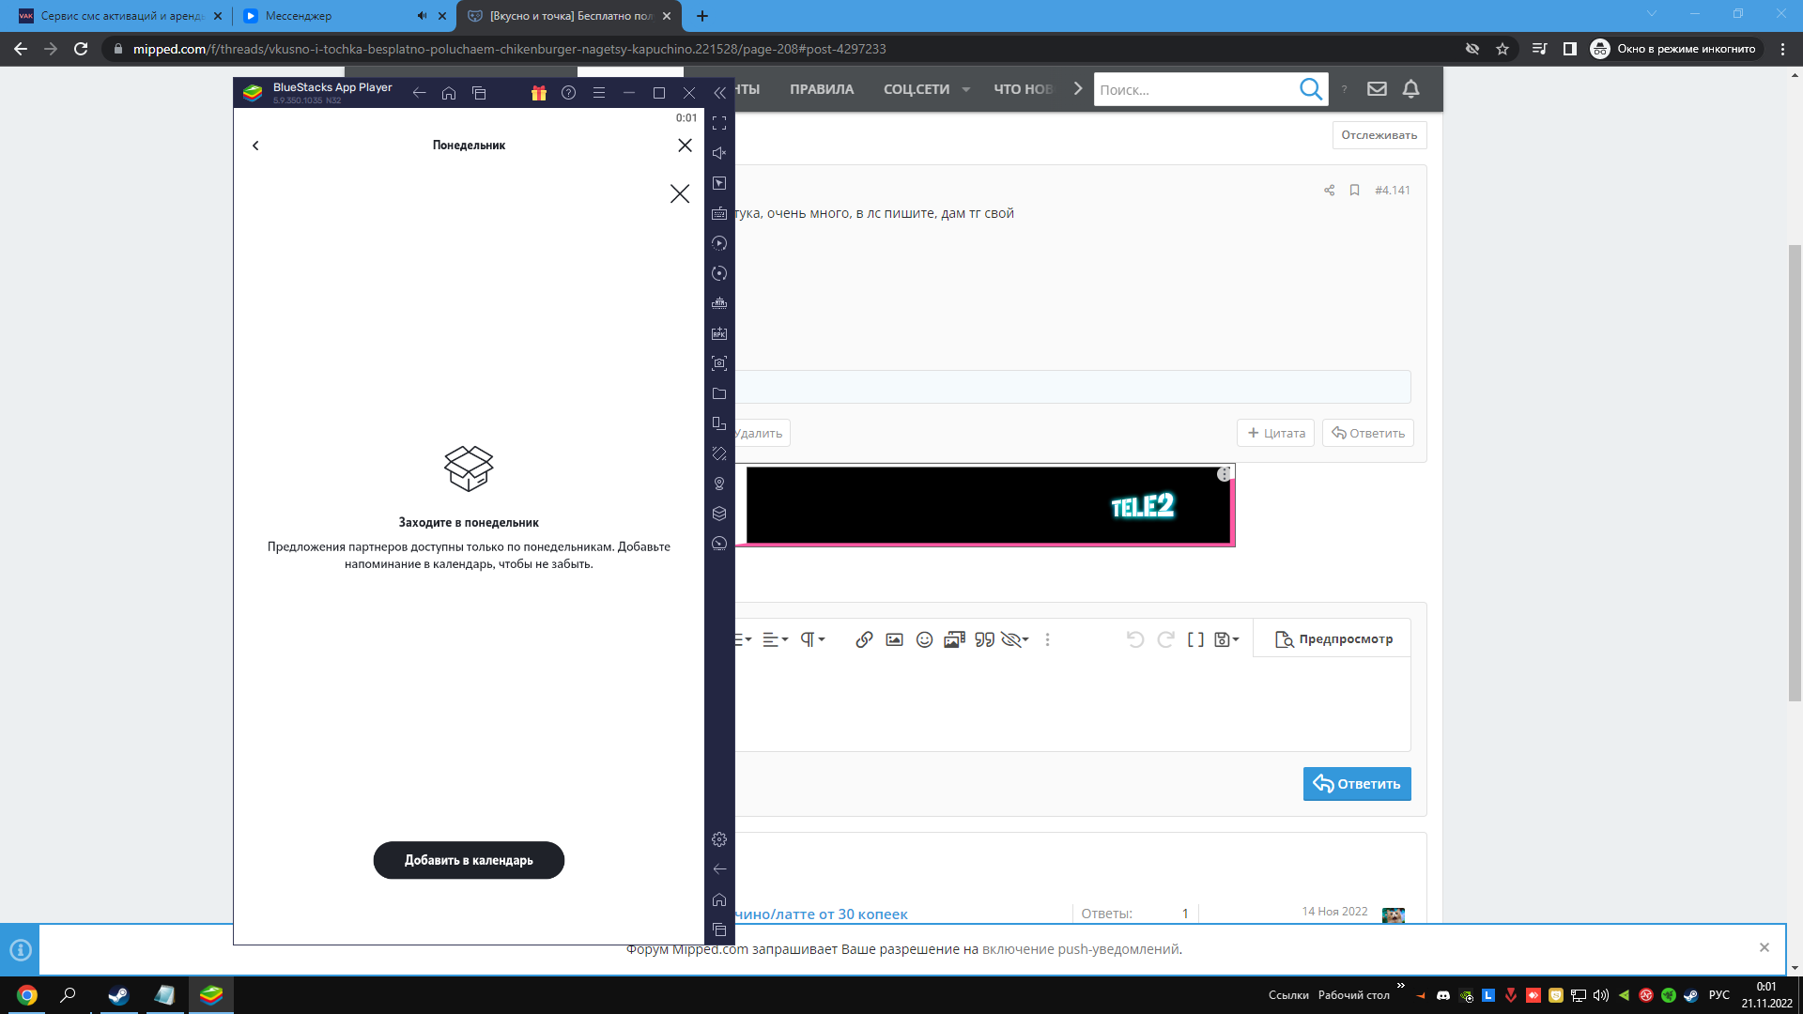Screen dimensions: 1803x1014
Task: Open BlueStacks multi-instance manager layers icon
Action: coord(719,514)
